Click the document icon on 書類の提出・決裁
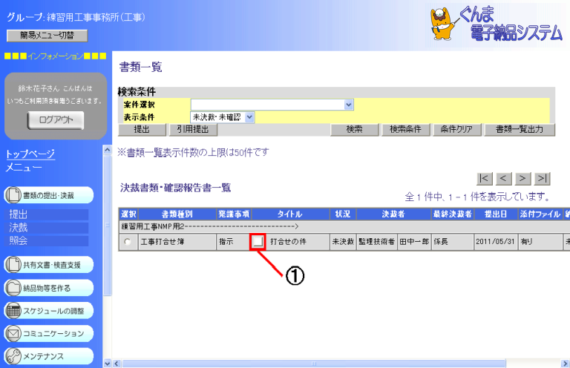Image resolution: width=570 pixels, height=368 pixels. tap(13, 195)
